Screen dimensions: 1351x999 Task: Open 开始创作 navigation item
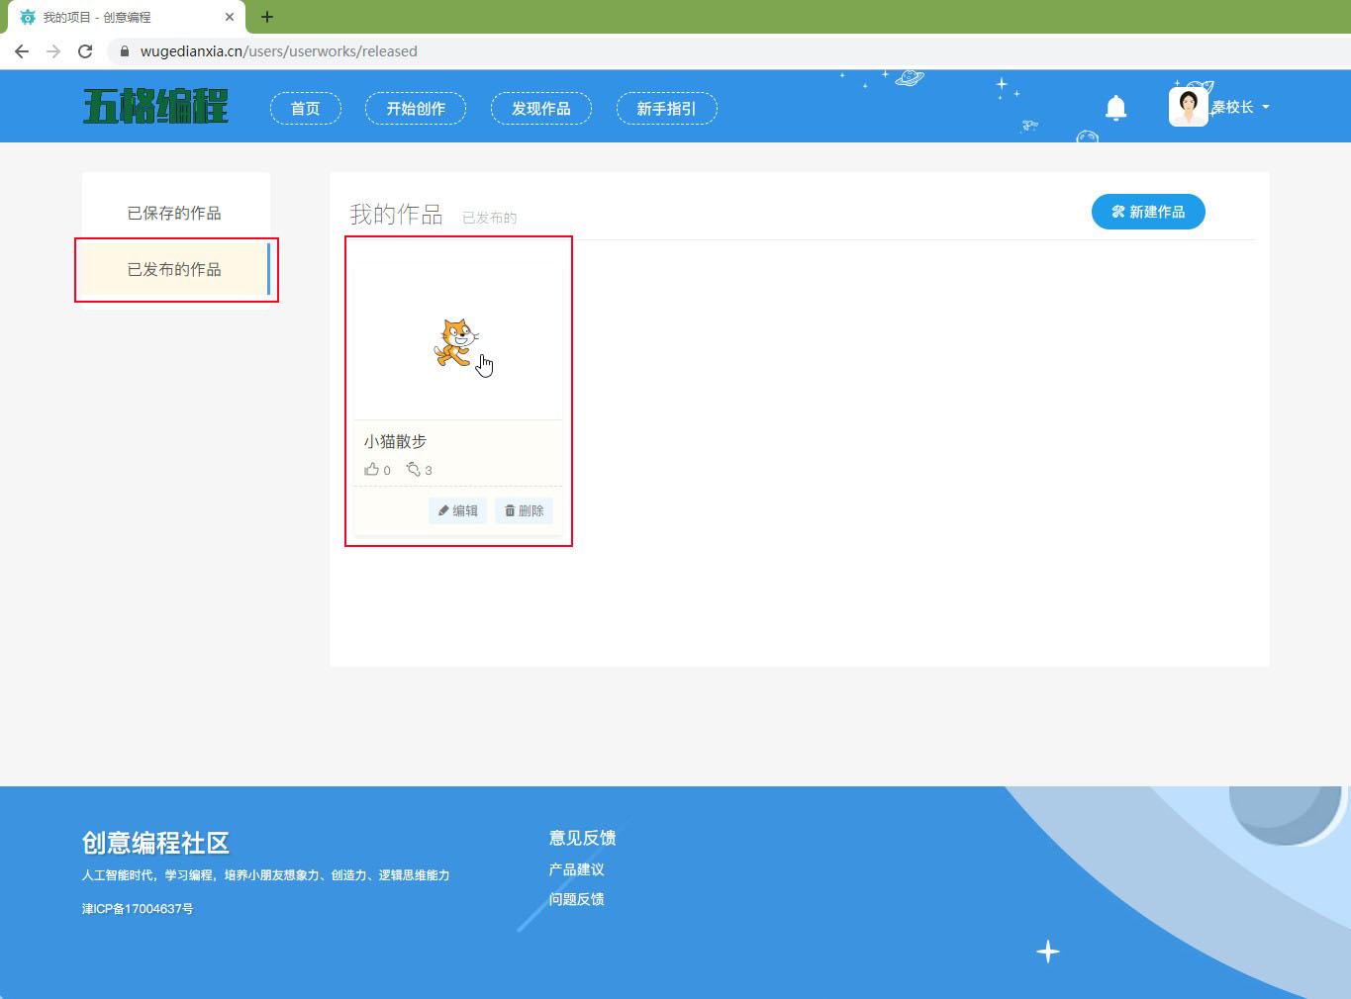click(x=416, y=109)
